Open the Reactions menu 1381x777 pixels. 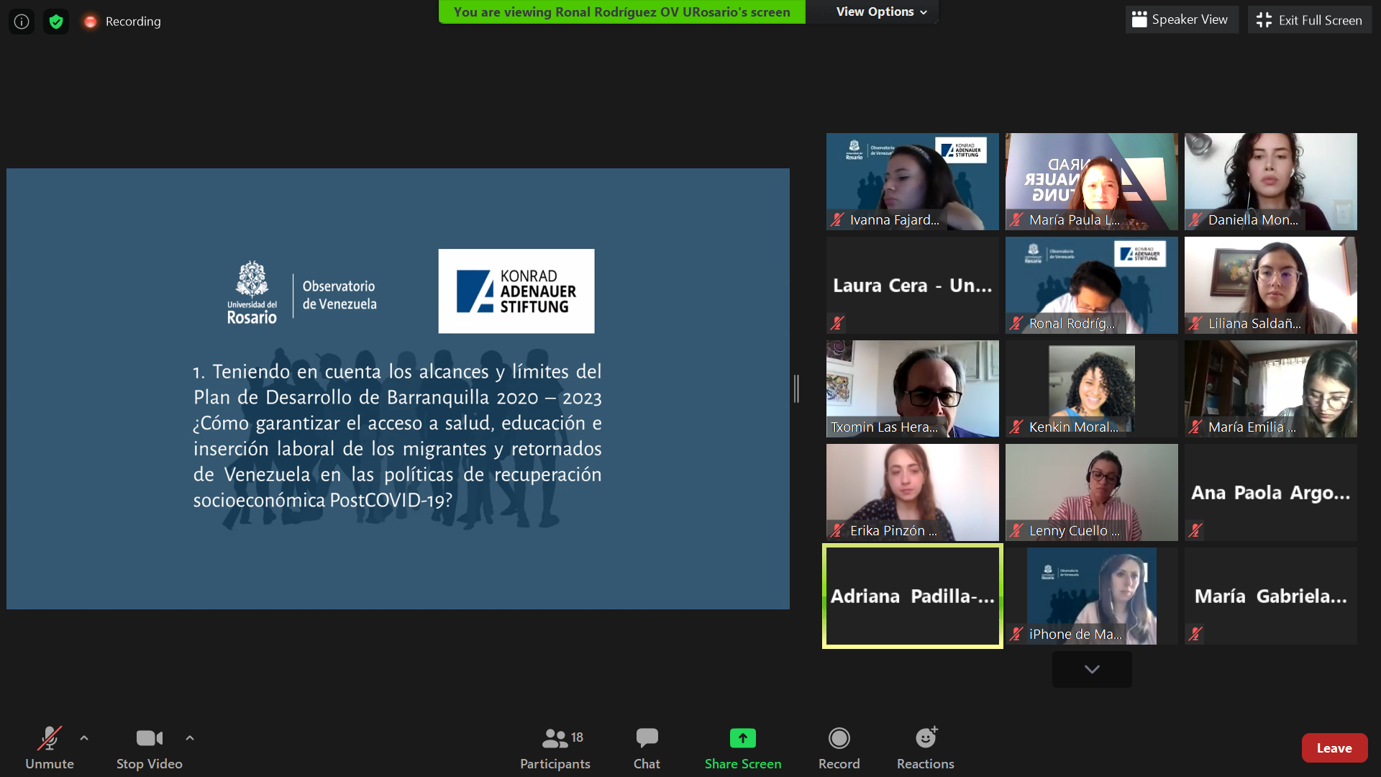[x=925, y=748]
